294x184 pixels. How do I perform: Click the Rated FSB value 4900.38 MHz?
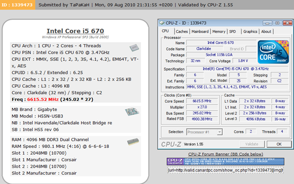(202, 119)
